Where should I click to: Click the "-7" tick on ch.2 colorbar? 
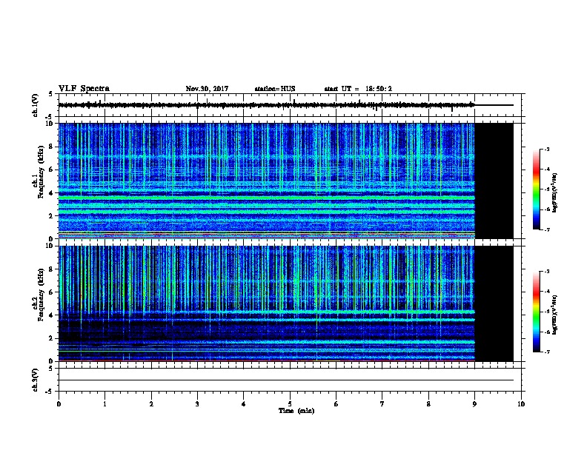pyautogui.click(x=546, y=352)
